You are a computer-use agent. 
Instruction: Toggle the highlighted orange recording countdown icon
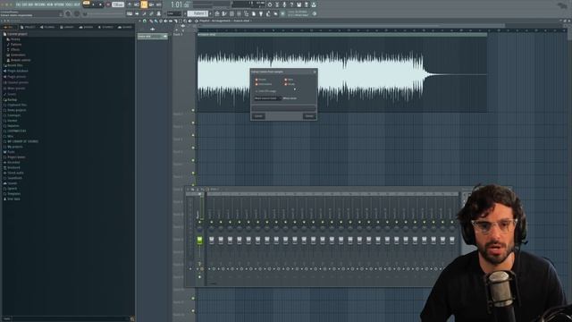144,4
